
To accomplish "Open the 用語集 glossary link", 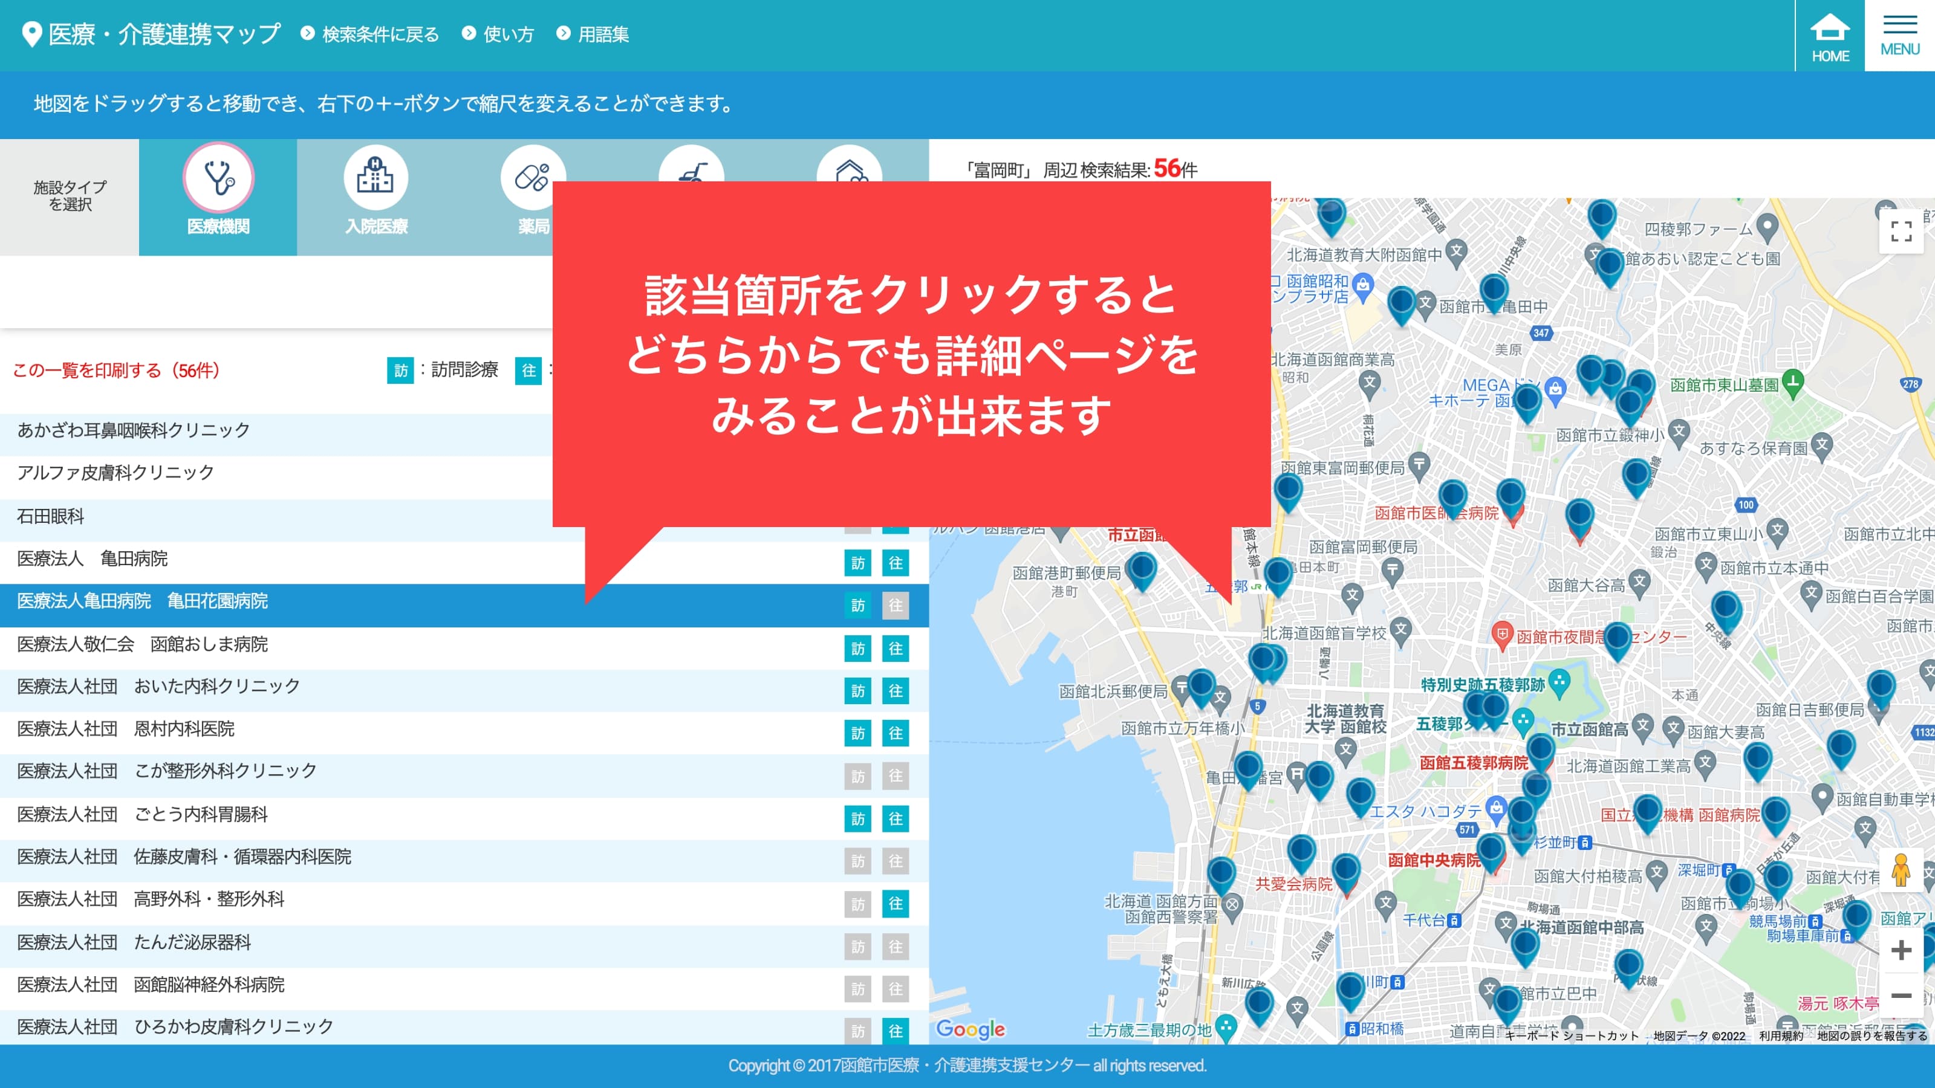I will [x=593, y=34].
